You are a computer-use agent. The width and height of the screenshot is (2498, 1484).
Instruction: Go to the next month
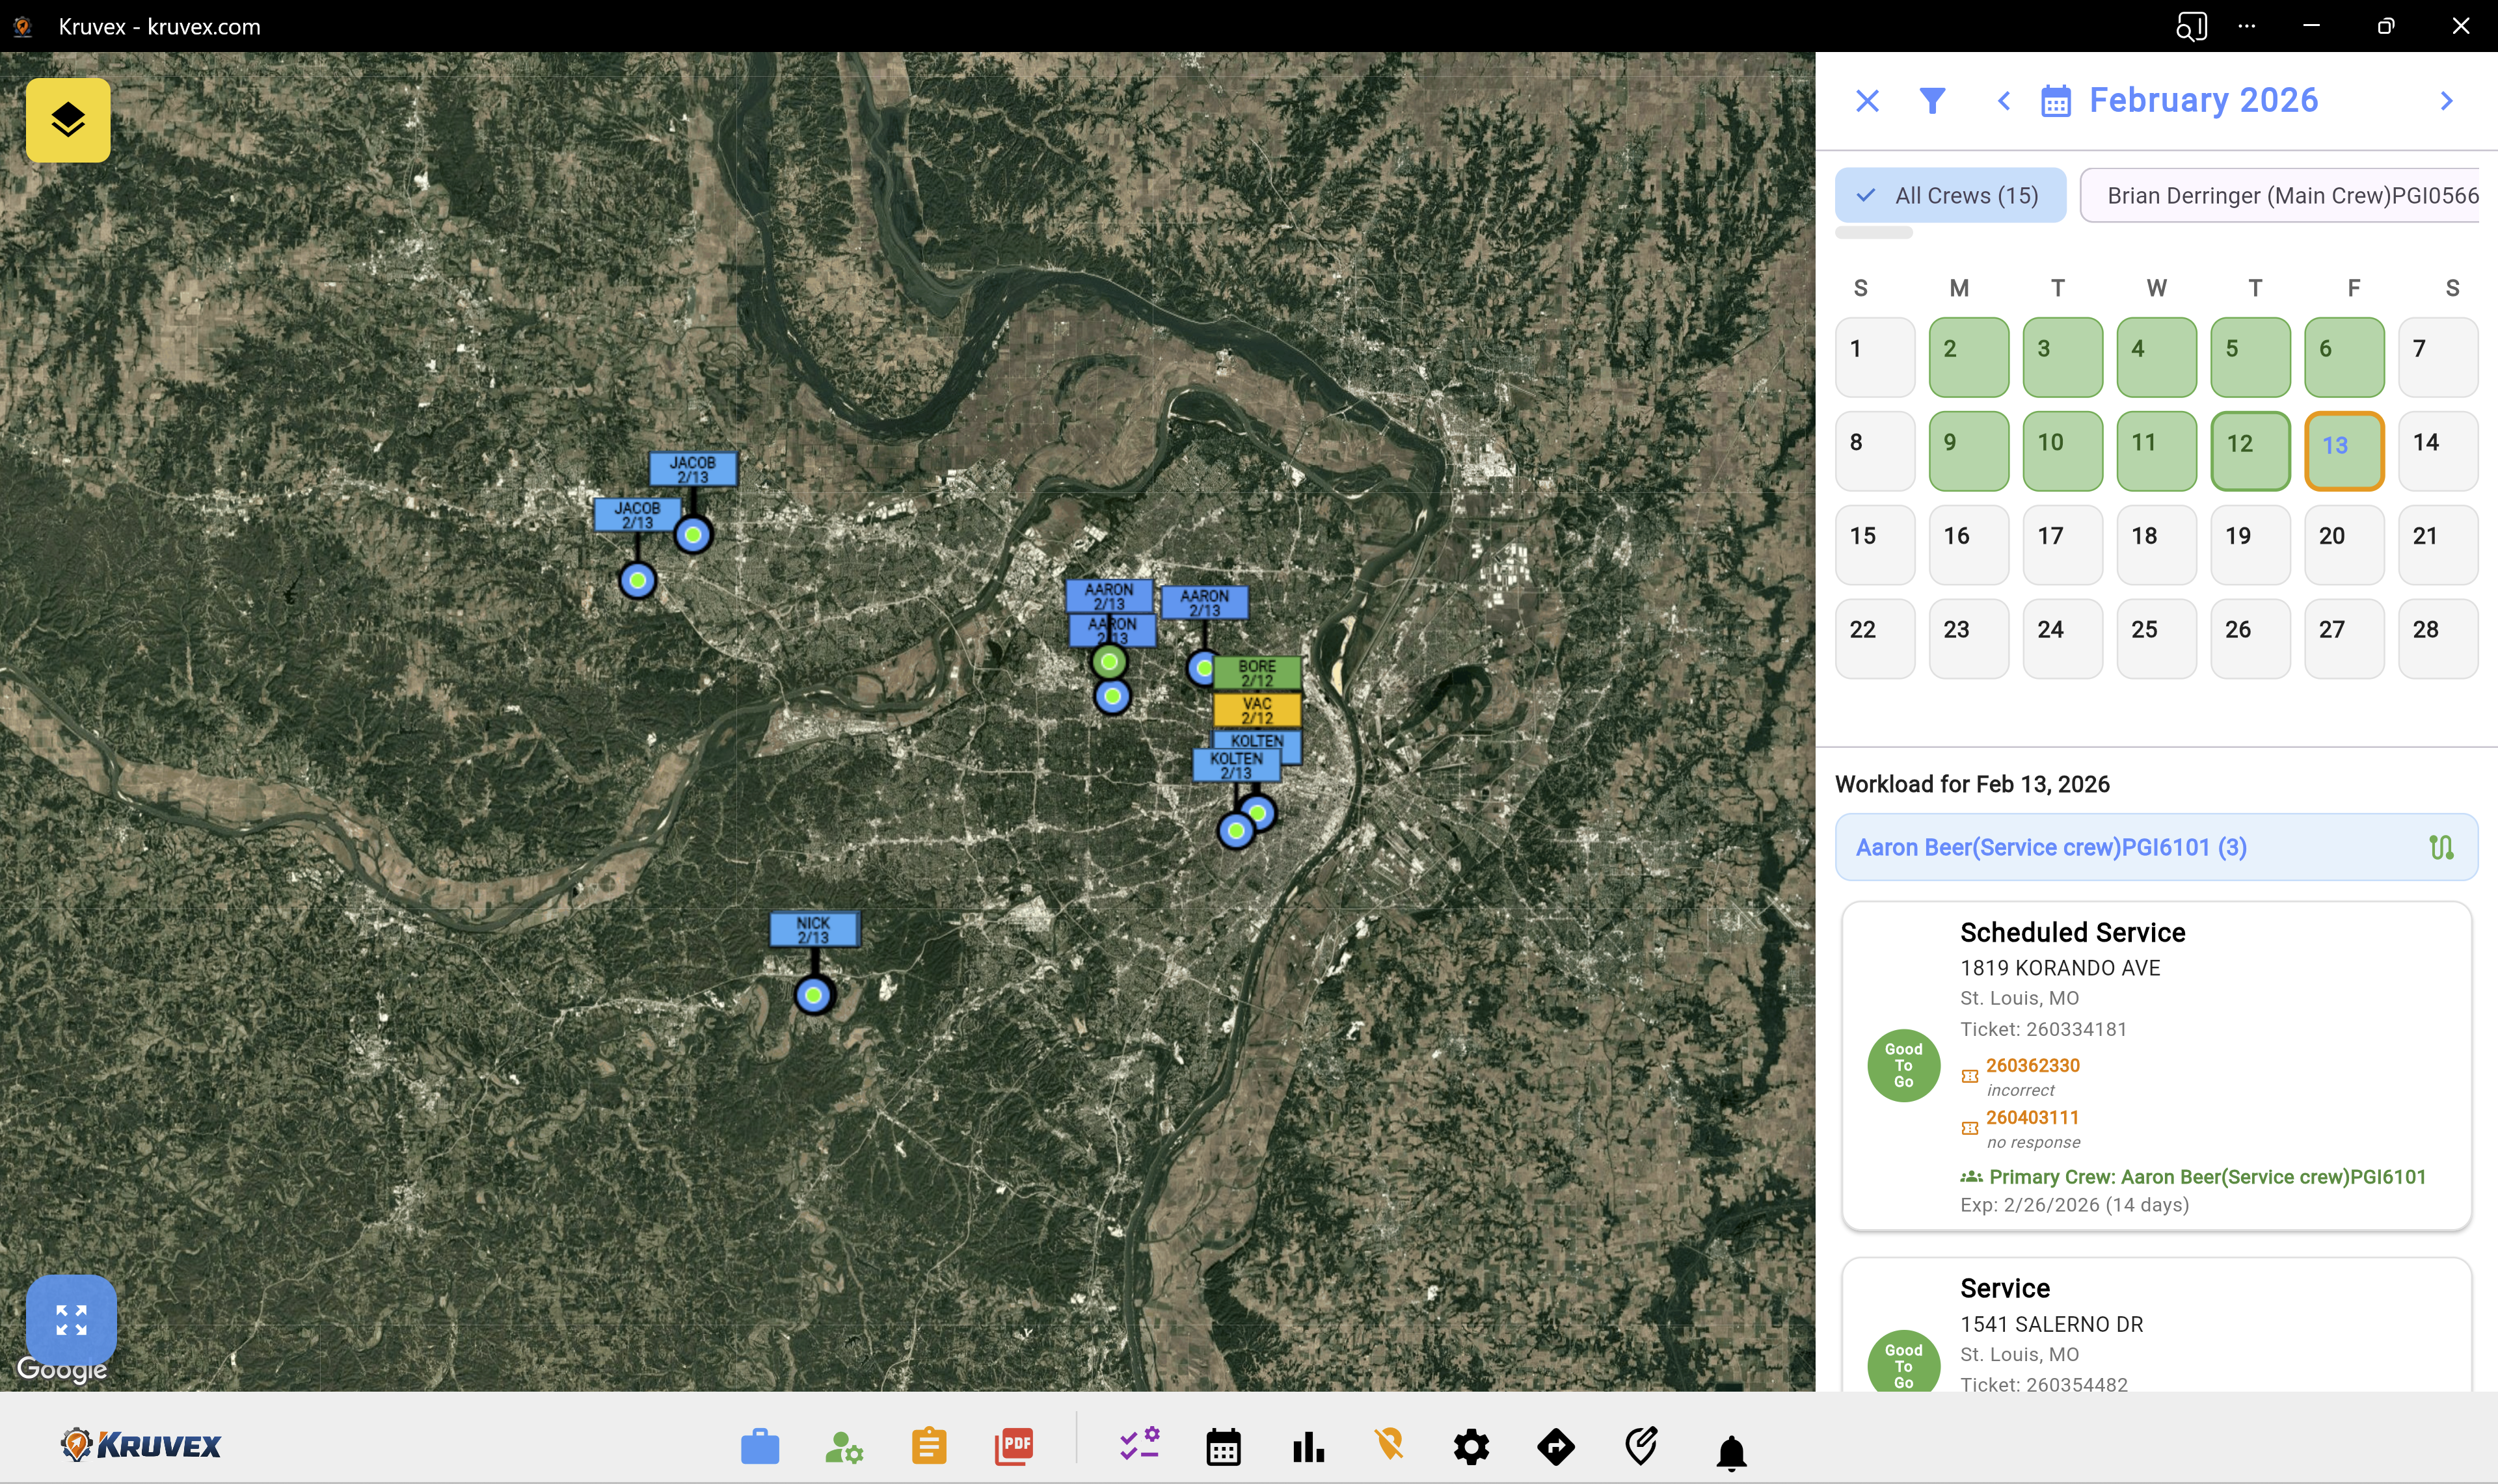[2446, 101]
